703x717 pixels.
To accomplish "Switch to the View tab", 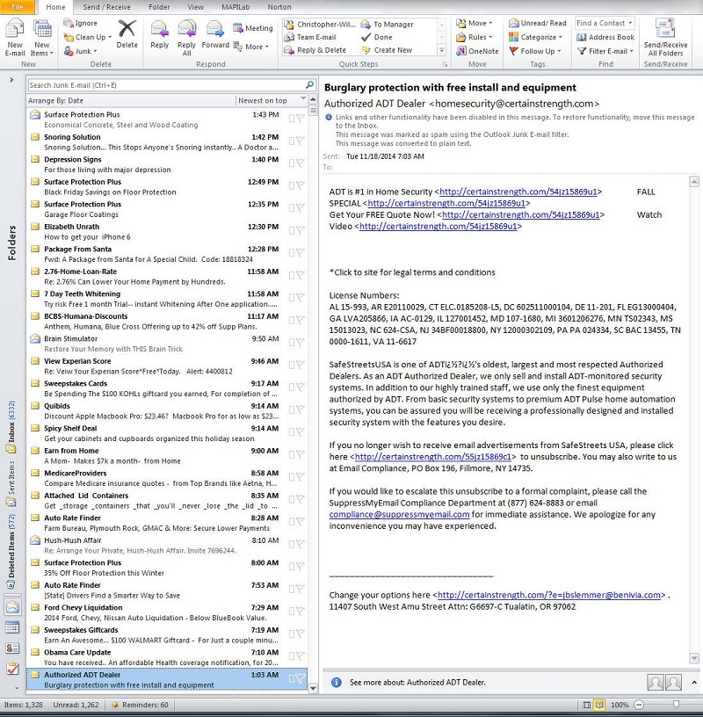I will pyautogui.click(x=195, y=7).
